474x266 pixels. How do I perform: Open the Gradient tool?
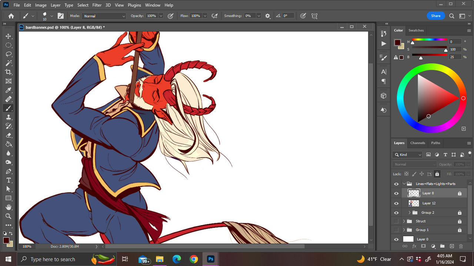8,144
